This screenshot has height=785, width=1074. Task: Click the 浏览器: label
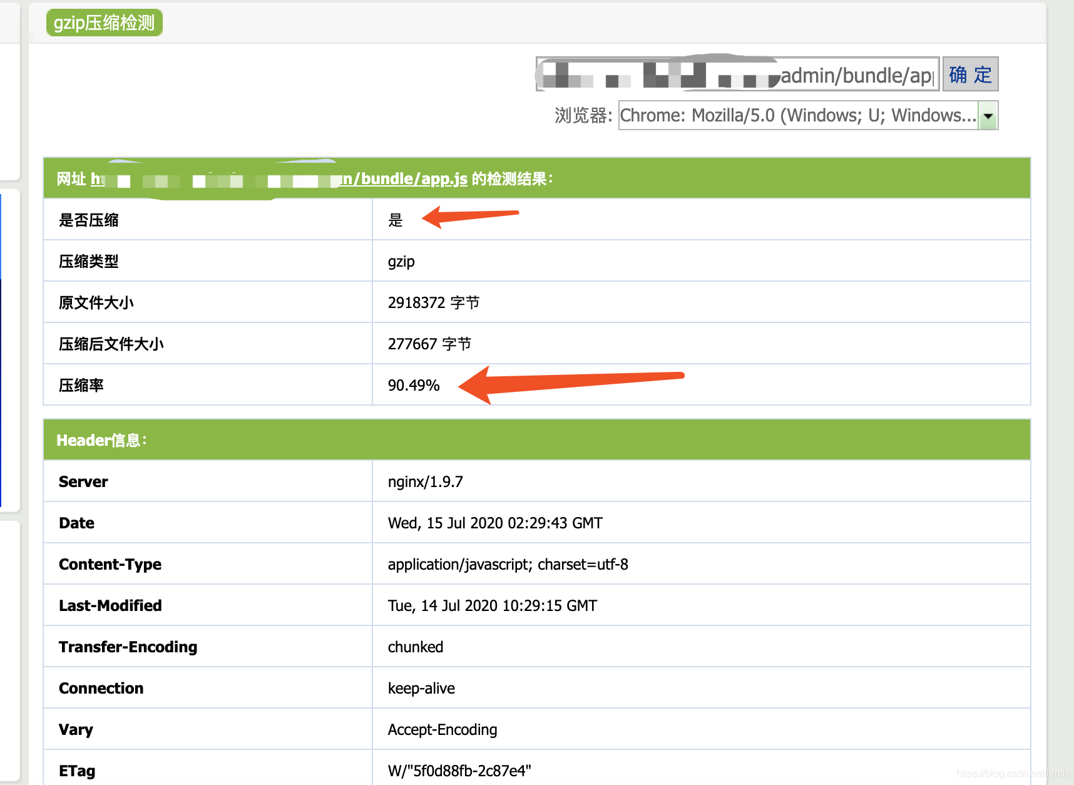coord(583,116)
